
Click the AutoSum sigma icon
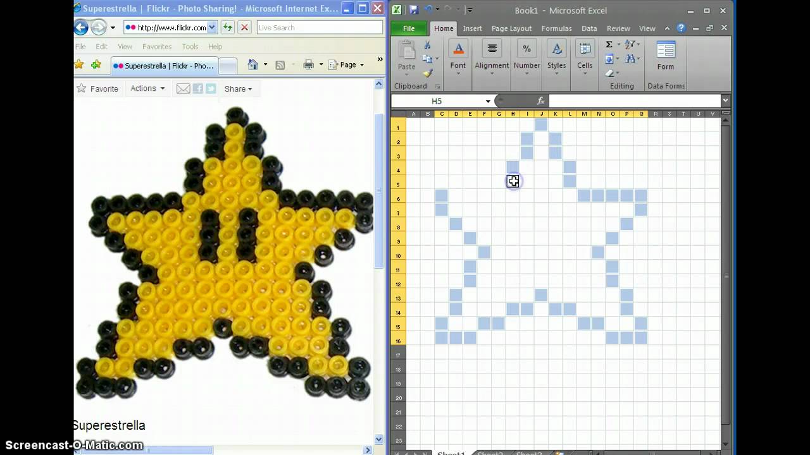click(x=609, y=44)
